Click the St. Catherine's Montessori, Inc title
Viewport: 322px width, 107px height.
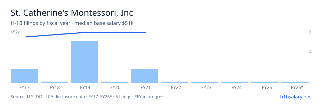click(72, 13)
